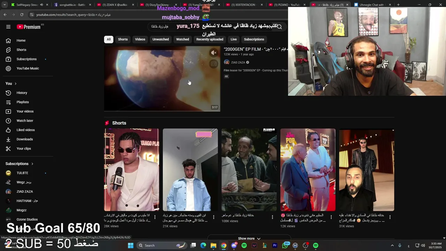Select the Shorts filter chip
446x251 pixels.
(123, 39)
